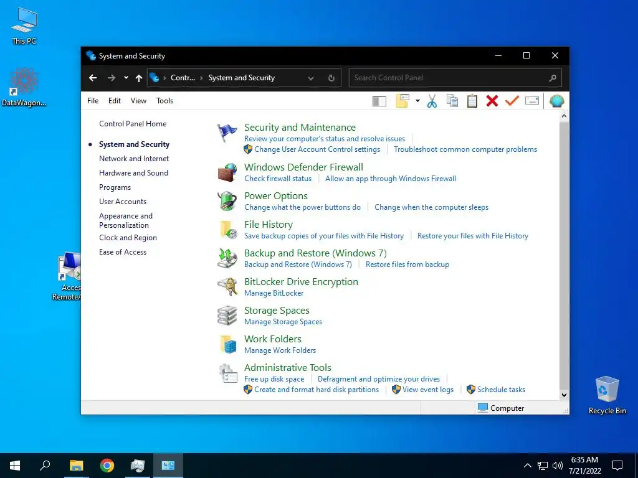Click the rename box toolbar icon

point(532,101)
